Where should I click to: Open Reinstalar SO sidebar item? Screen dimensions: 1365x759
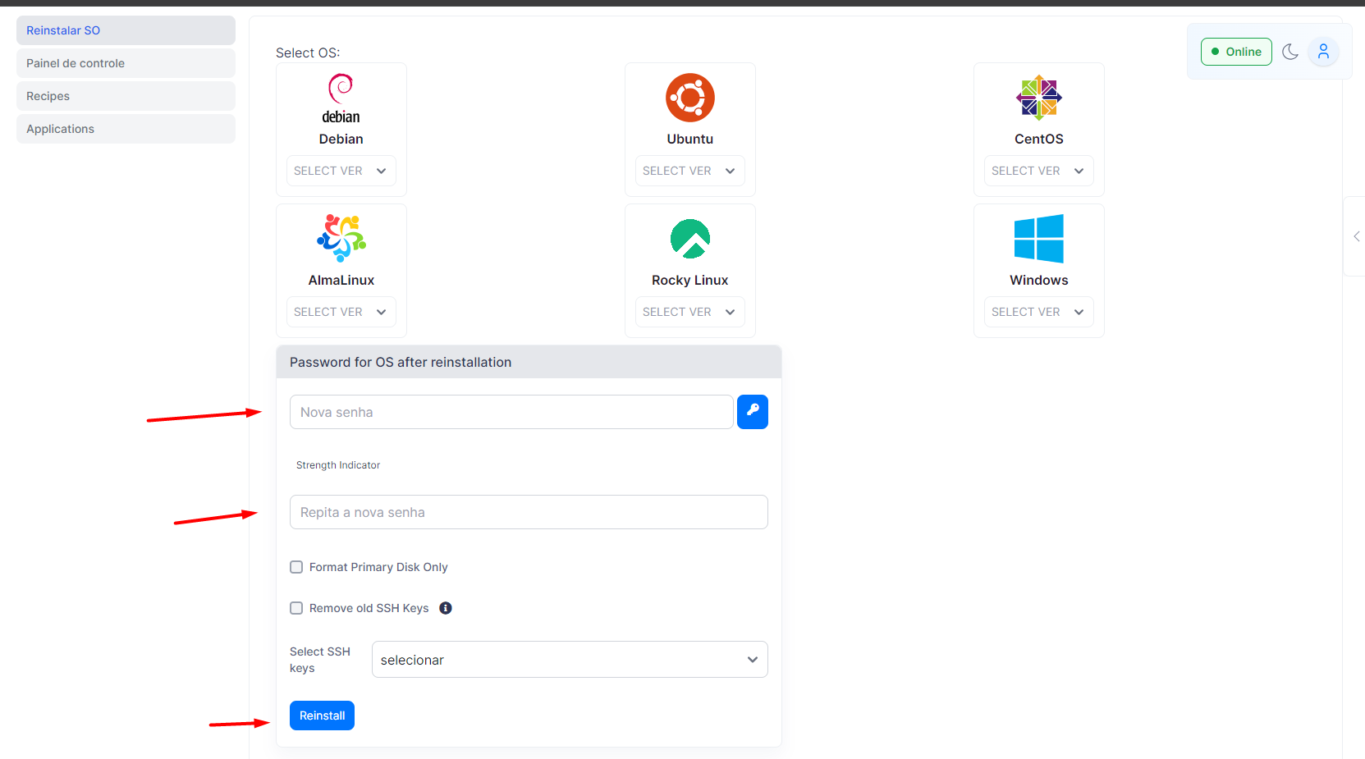coord(126,30)
